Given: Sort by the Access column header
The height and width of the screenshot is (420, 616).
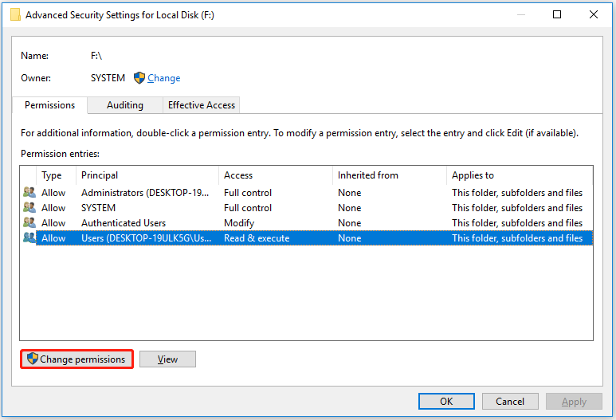Looking at the screenshot, I should [276, 175].
